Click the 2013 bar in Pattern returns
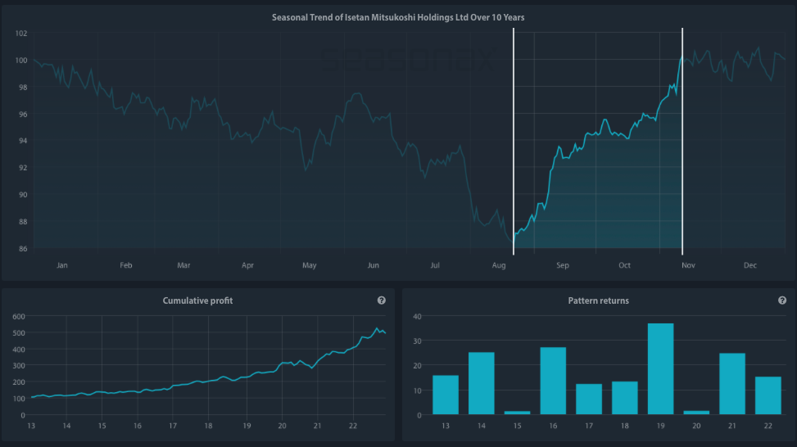The image size is (797, 447). pyautogui.click(x=446, y=395)
